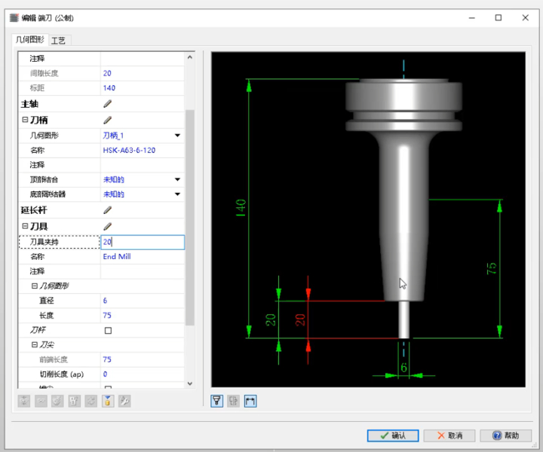Click the wrench settings icon in bottom toolbar
The image size is (543, 452).
[124, 401]
